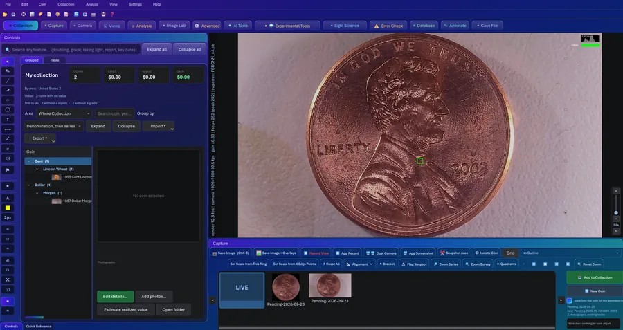Screen dimensions: 623x330
Task: Switch to the Error Check tab
Action: tap(388, 26)
